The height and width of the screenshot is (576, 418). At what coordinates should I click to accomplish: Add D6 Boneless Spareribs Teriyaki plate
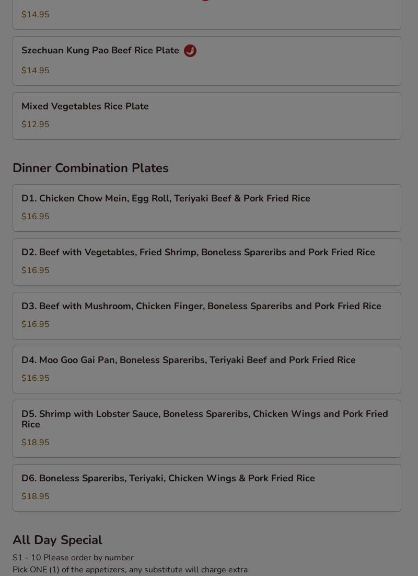(206, 488)
